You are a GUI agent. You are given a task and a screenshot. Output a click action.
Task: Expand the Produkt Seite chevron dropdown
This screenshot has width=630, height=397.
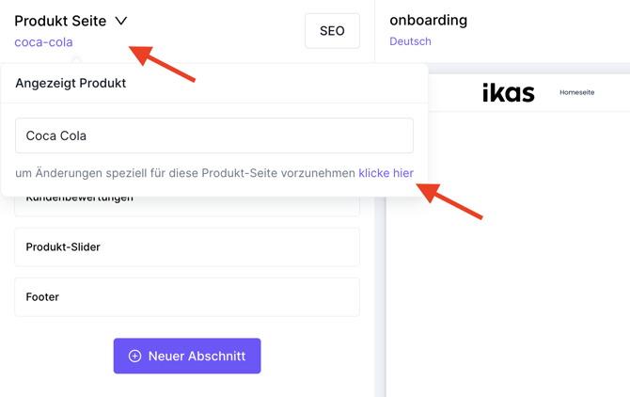121,21
